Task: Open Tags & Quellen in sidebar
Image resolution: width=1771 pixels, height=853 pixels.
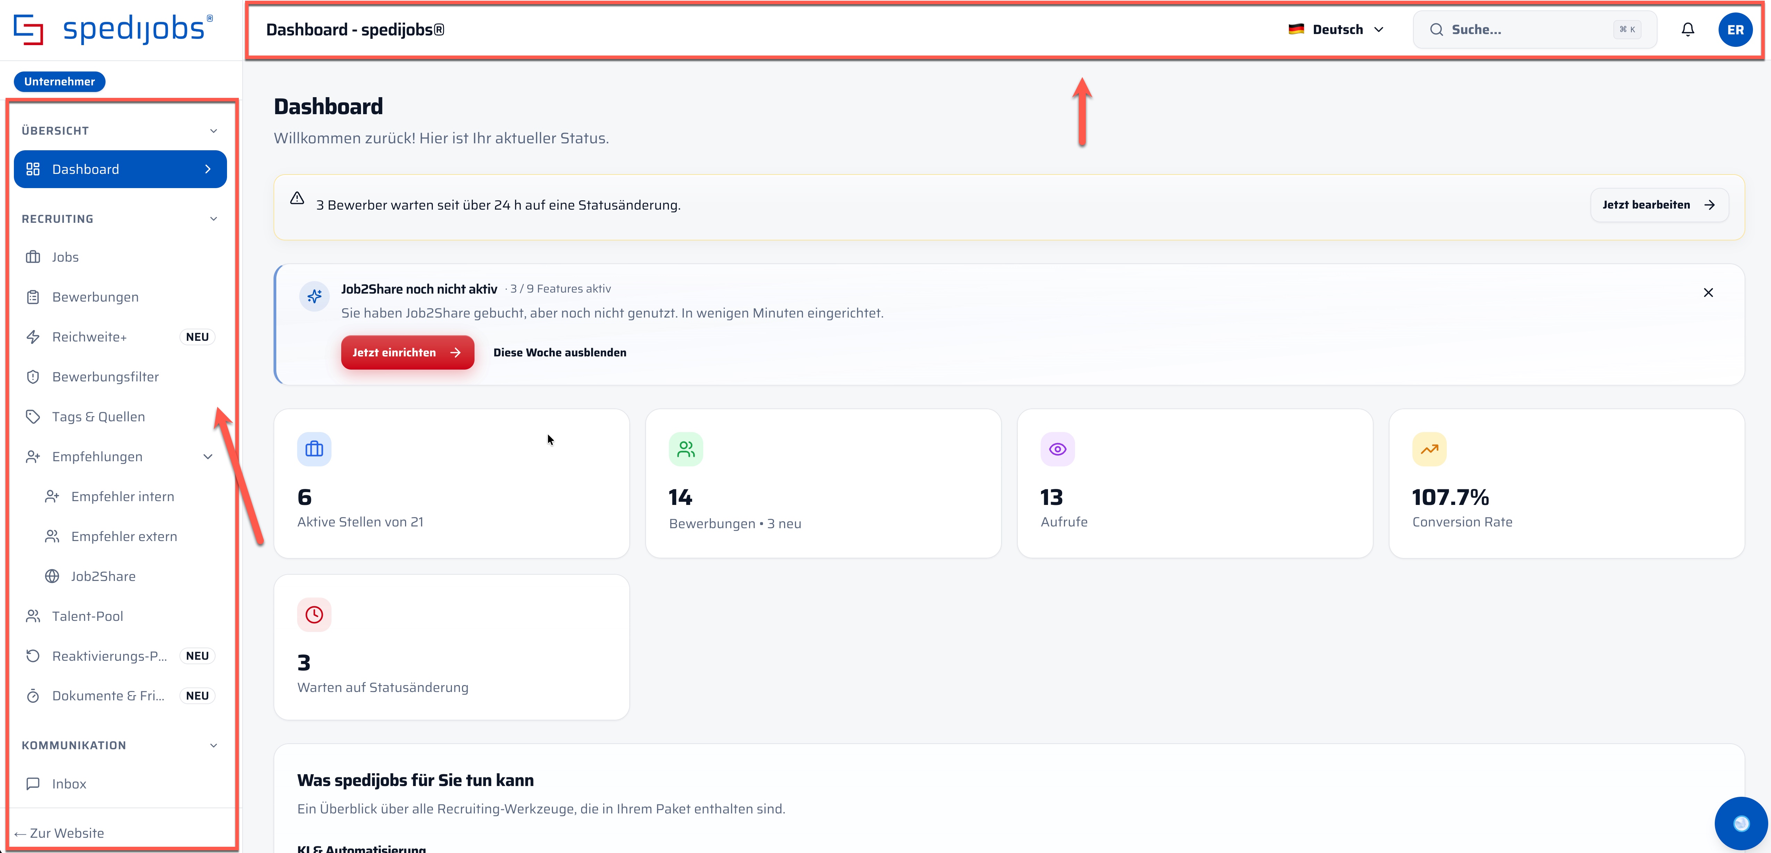Action: [120, 416]
